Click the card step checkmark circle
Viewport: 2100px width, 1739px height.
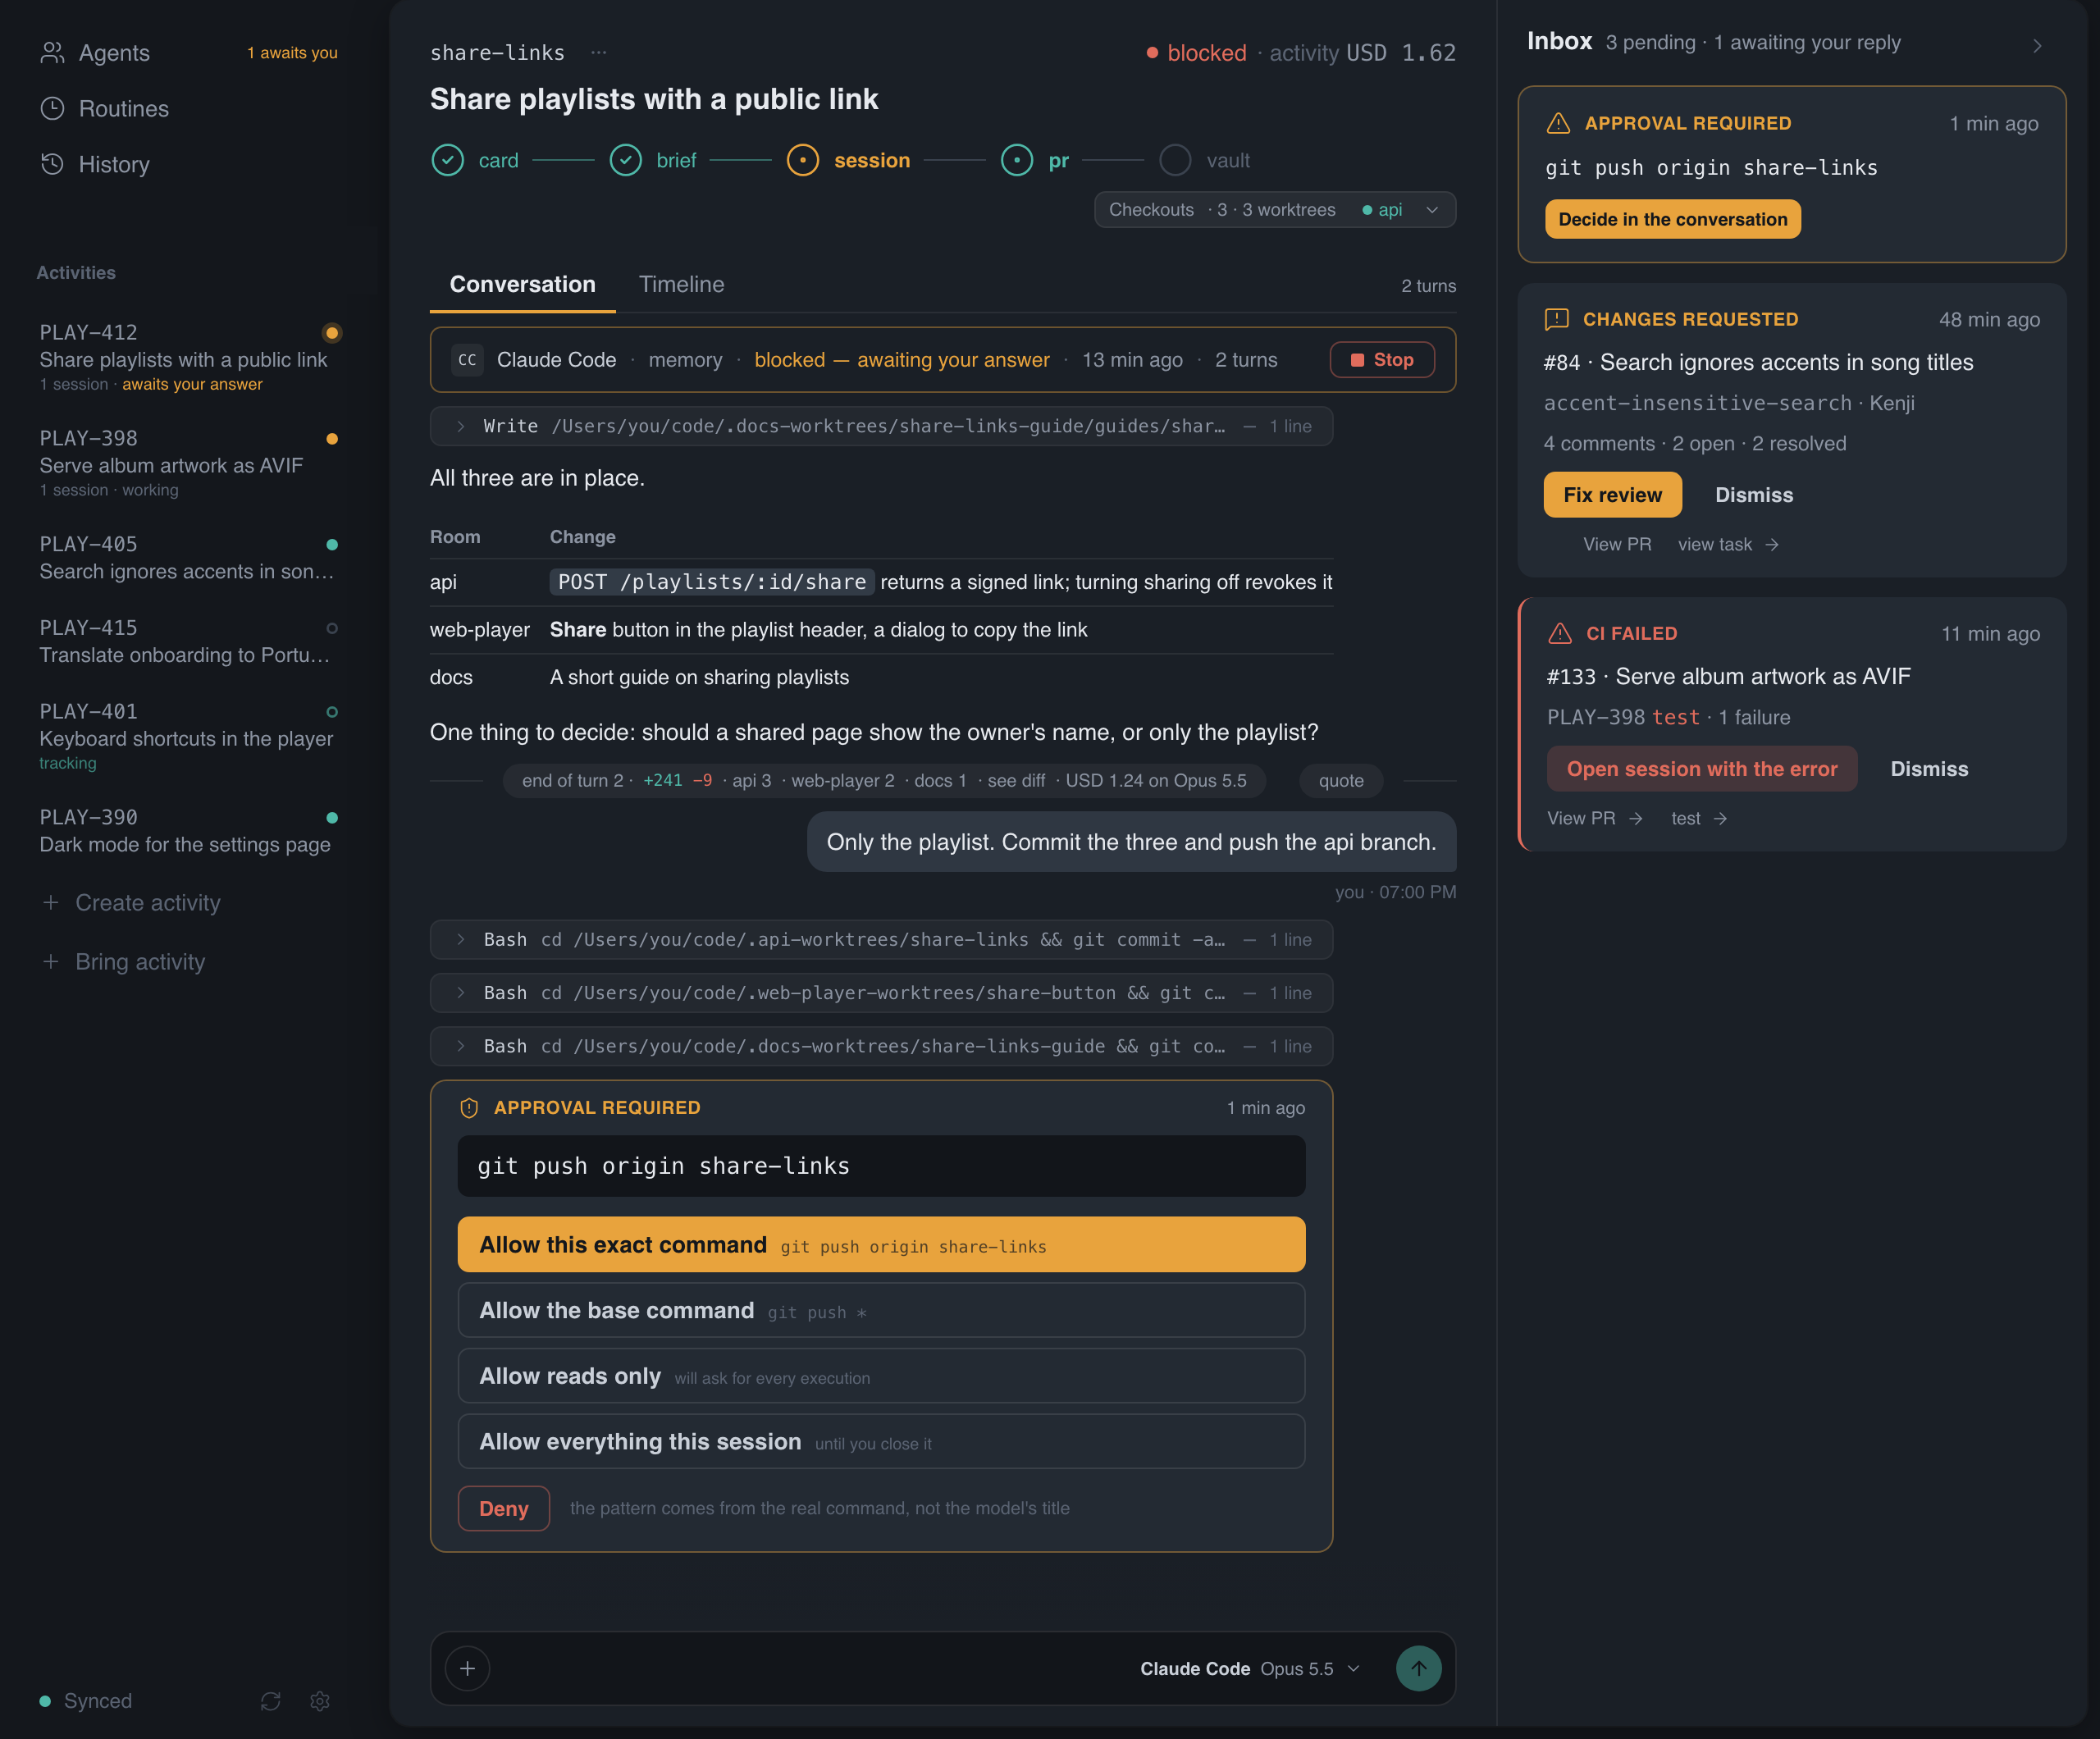coord(448,160)
